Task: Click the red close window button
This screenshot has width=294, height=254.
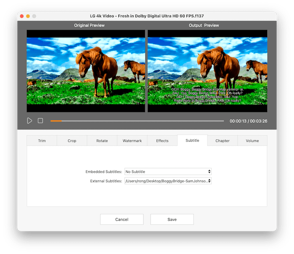Action: 21,16
